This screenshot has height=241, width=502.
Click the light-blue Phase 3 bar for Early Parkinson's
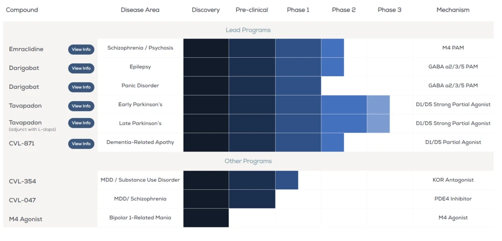(378, 104)
